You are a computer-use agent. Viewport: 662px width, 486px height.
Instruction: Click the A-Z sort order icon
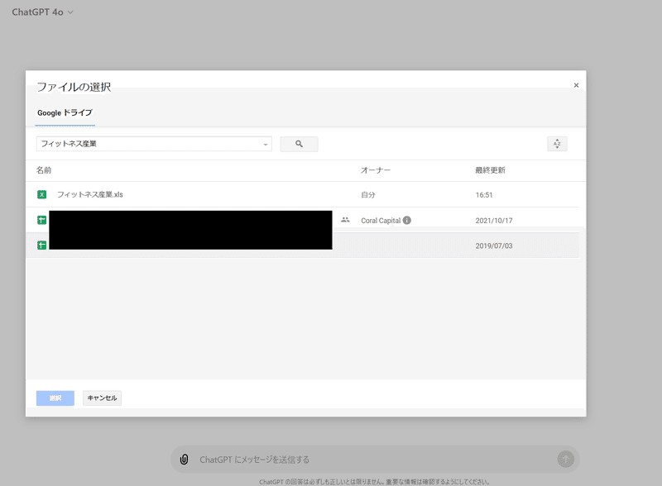click(557, 144)
